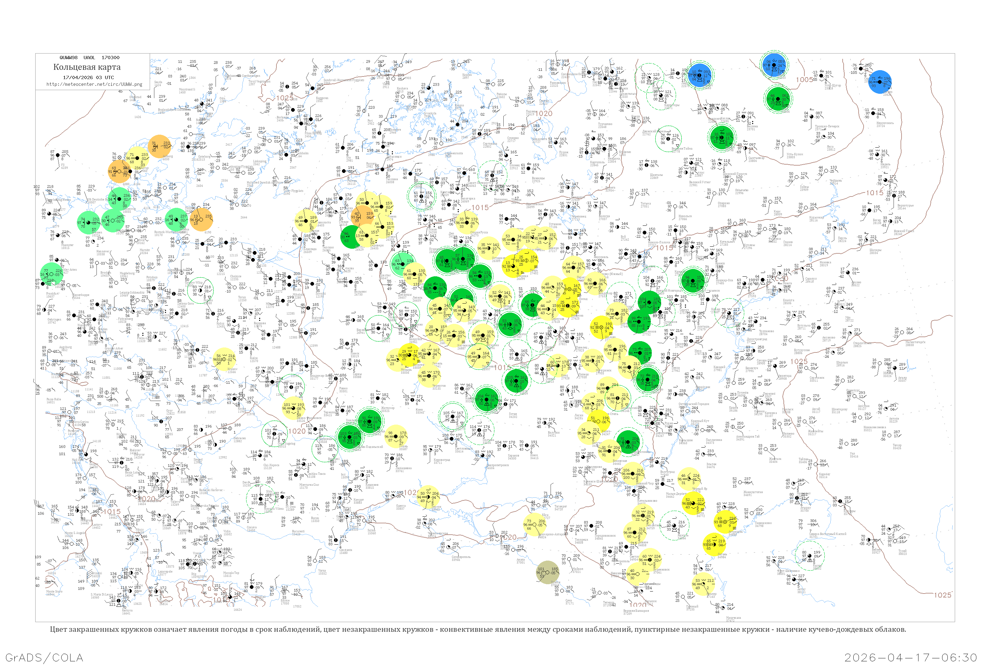Click the olive station circle at Туапсе
The image size is (998, 665).
[x=547, y=572]
